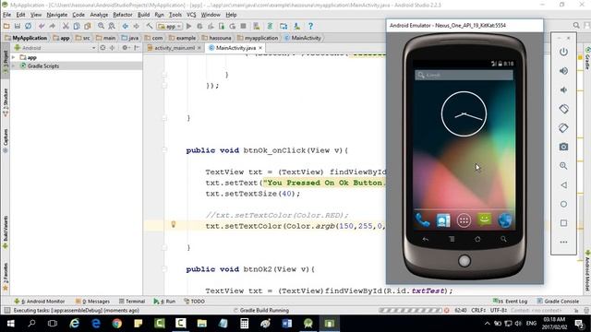
Task: Cancel the running Gradle build task
Action: [x=447, y=311]
